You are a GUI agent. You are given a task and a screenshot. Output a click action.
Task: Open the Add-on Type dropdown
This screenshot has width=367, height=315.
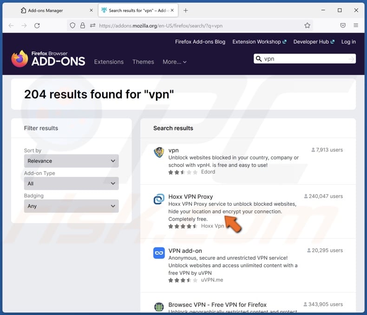[72, 184]
